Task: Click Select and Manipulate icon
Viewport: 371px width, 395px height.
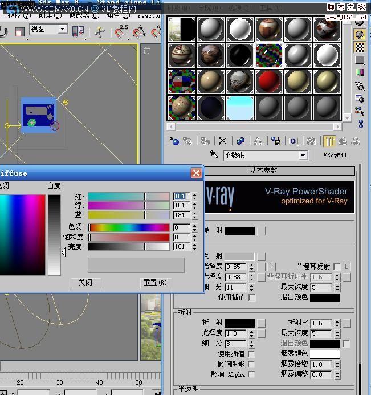Action: (x=100, y=32)
